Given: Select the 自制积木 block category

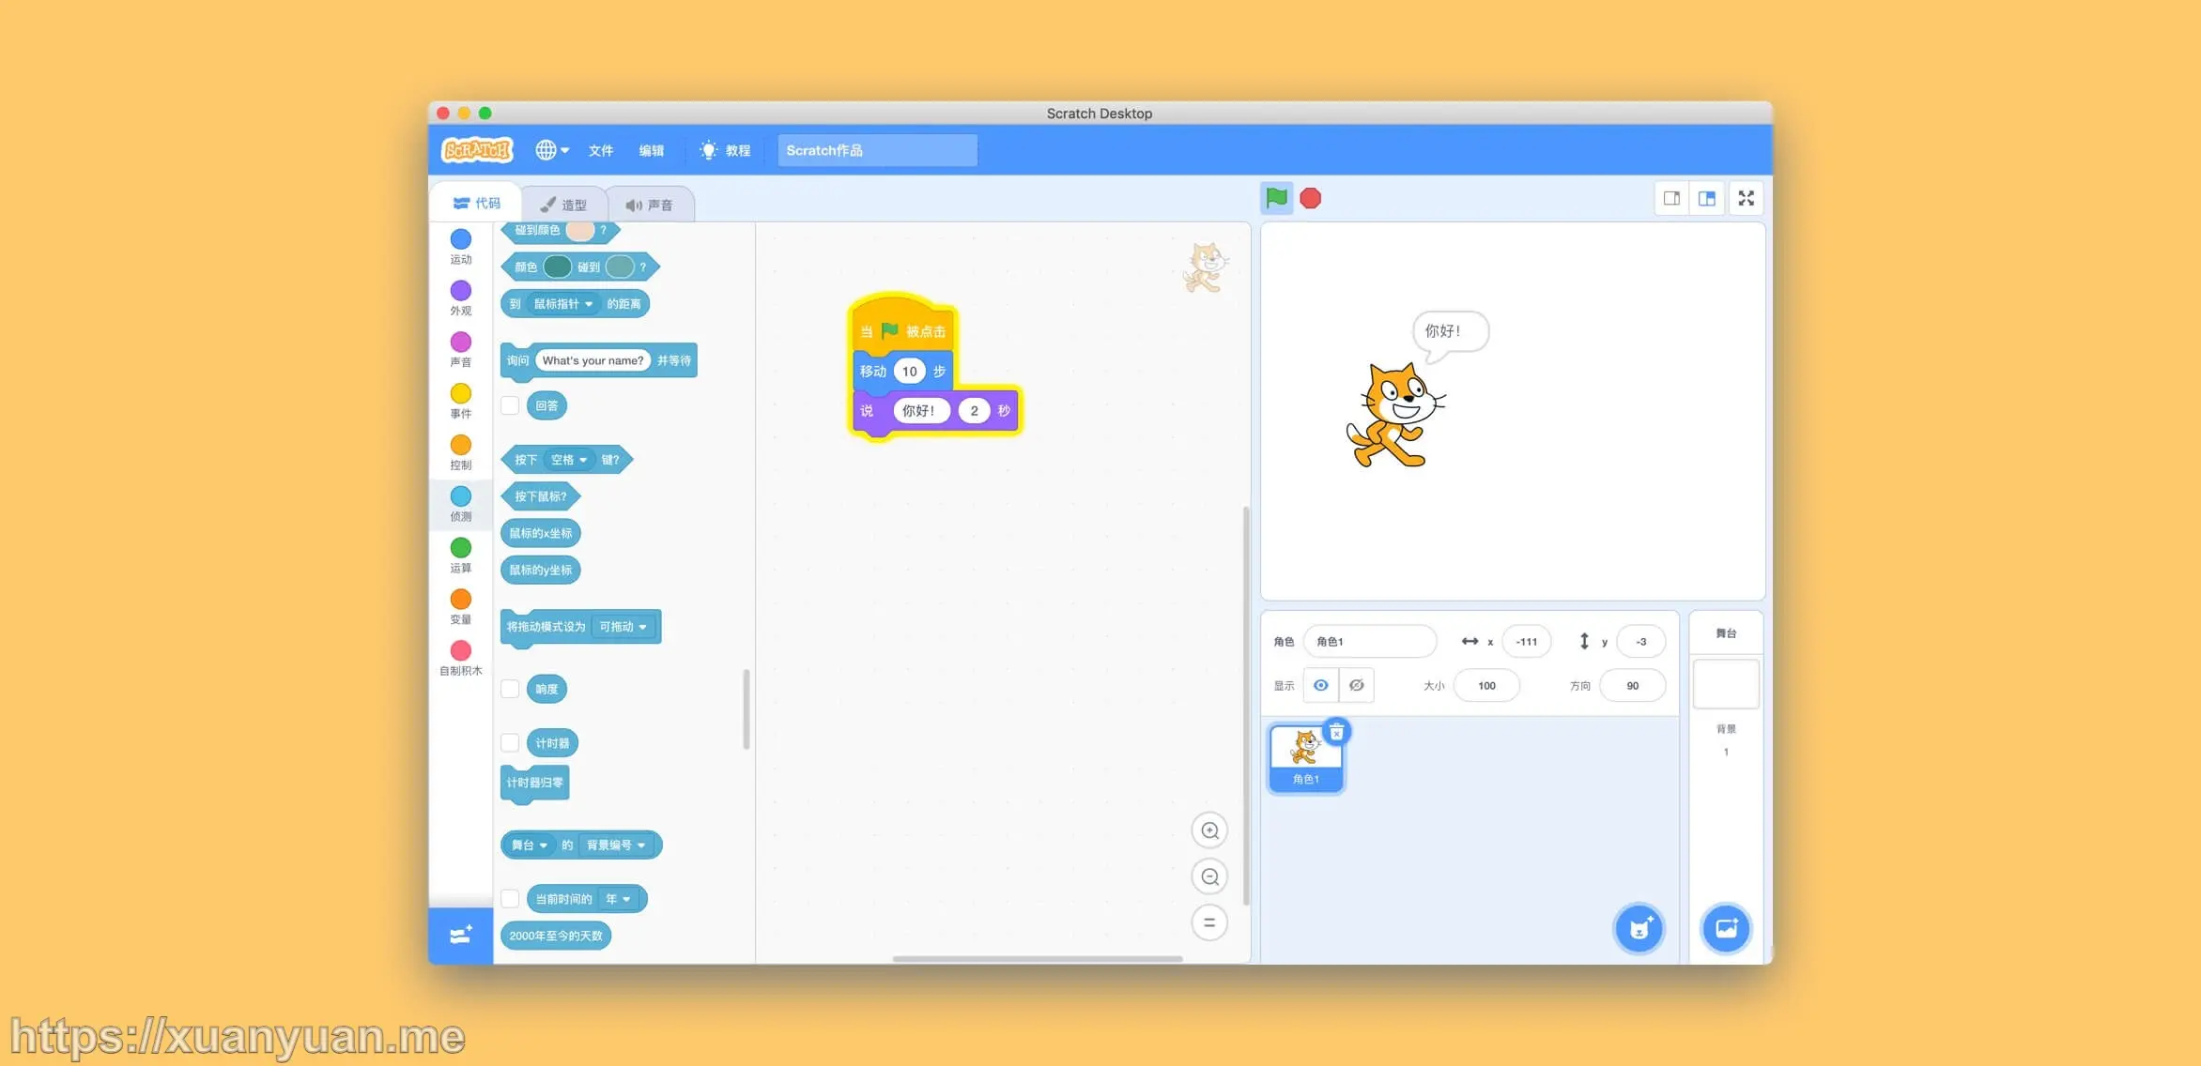Looking at the screenshot, I should click(x=461, y=659).
